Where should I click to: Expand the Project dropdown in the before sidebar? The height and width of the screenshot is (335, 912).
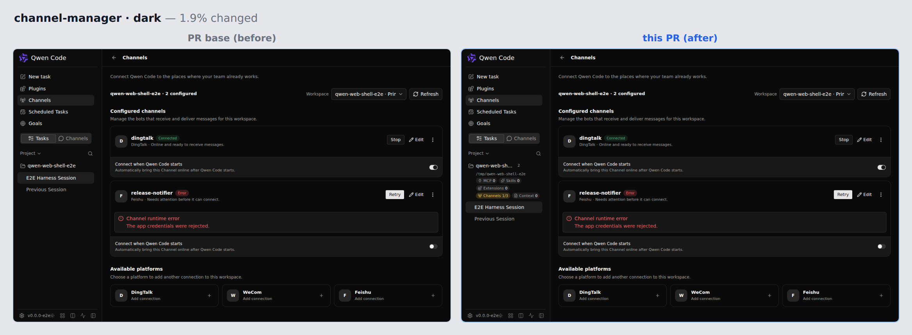30,153
